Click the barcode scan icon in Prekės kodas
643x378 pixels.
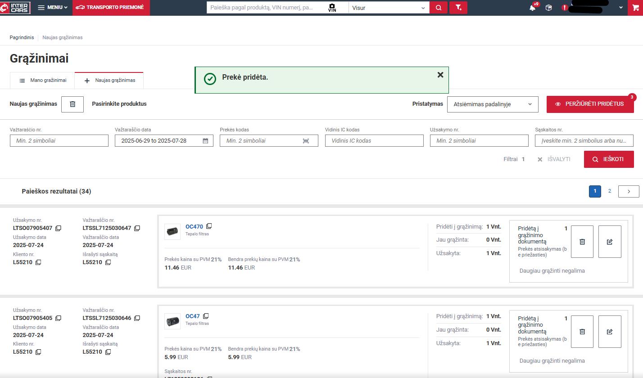click(306, 141)
